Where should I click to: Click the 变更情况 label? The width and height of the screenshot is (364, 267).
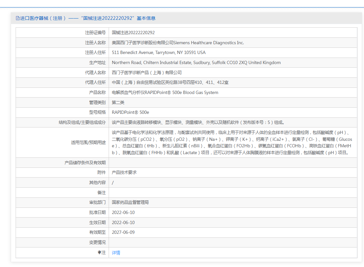click(x=97, y=242)
